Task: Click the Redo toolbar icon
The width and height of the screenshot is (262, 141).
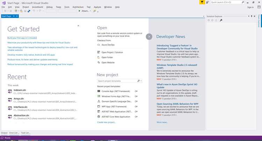Action: pos(40,11)
